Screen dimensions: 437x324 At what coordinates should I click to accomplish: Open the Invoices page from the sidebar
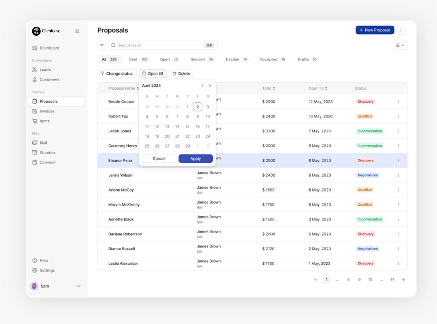pos(47,111)
